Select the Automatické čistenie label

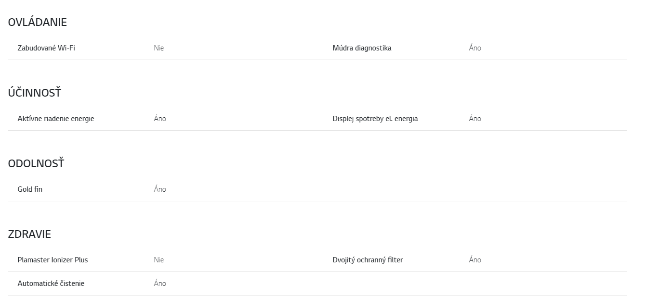pos(51,283)
